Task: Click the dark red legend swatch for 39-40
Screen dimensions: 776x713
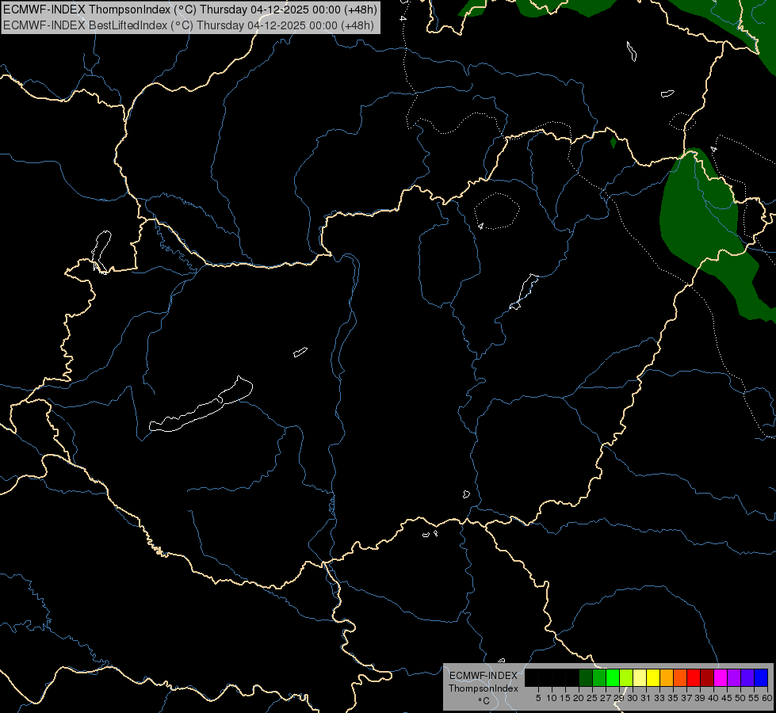Action: pos(707,677)
